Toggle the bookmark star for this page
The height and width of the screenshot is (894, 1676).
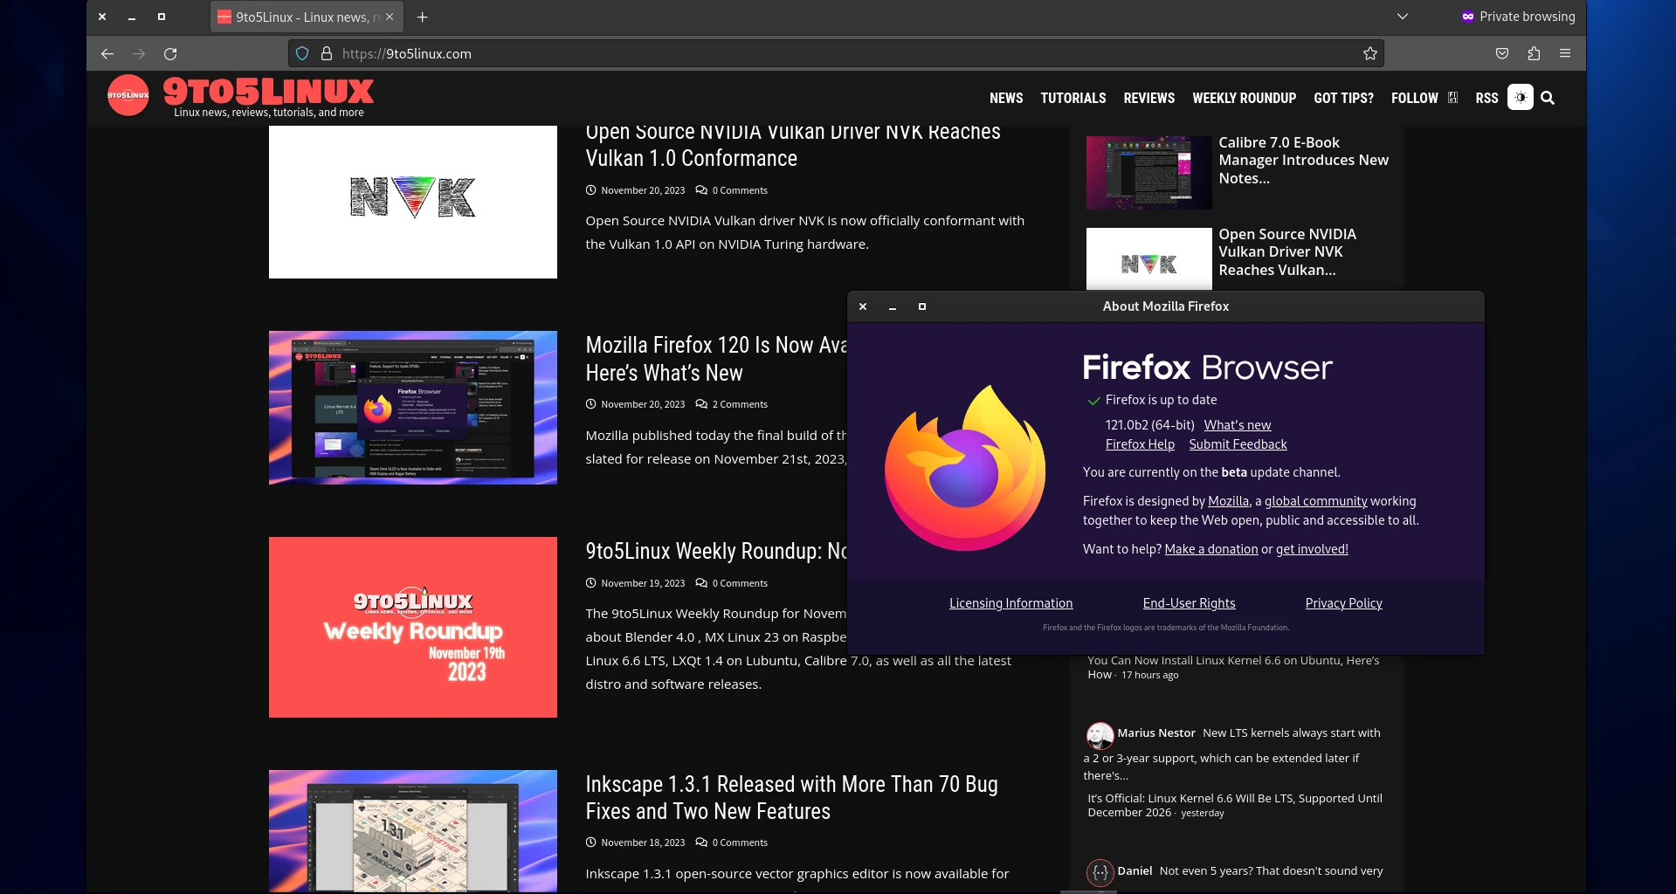(1369, 53)
